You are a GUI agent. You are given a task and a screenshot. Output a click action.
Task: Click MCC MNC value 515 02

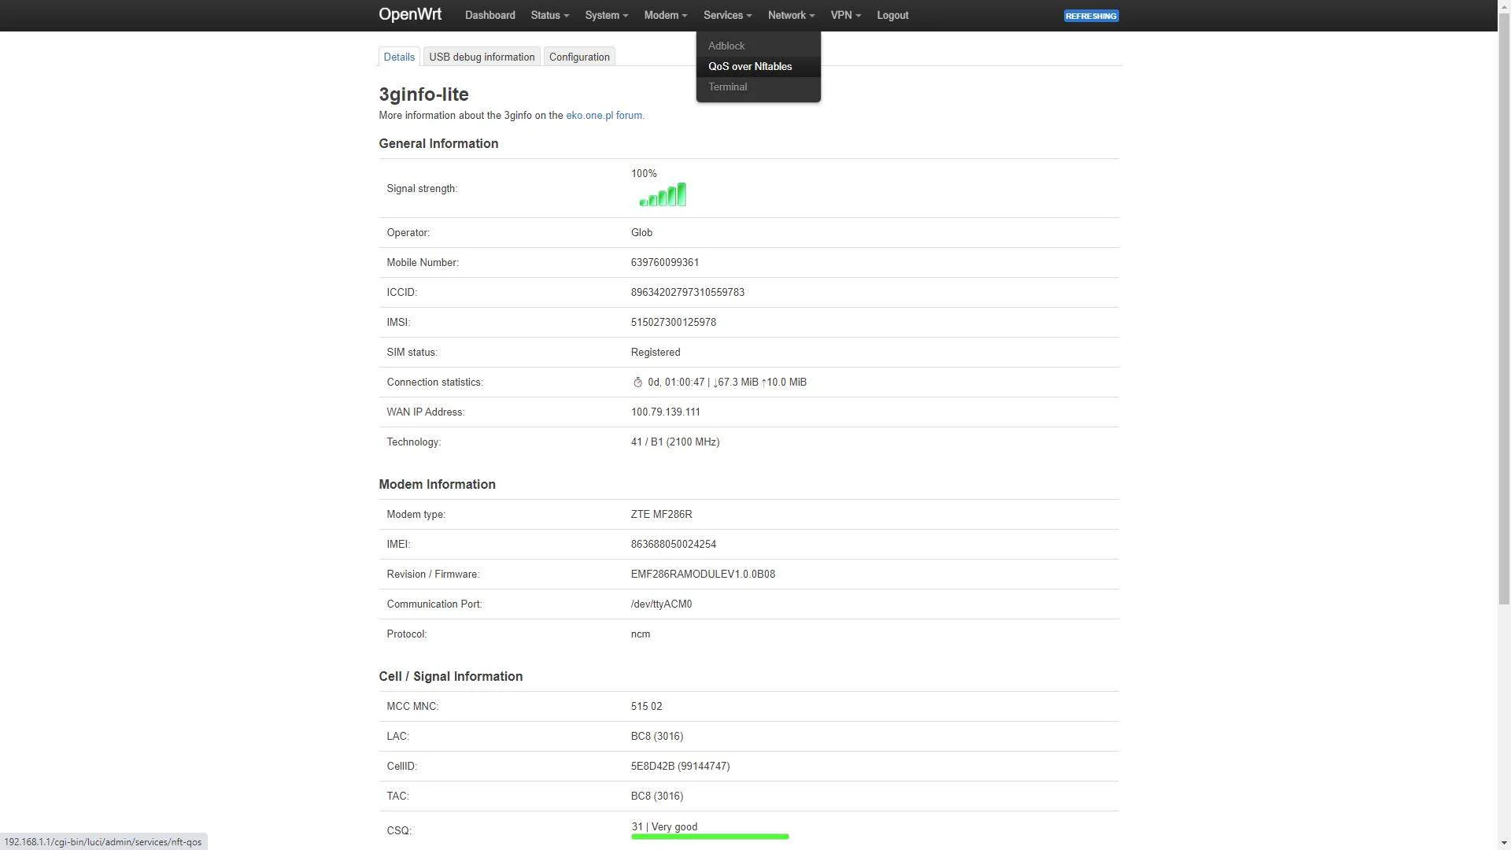tap(646, 707)
